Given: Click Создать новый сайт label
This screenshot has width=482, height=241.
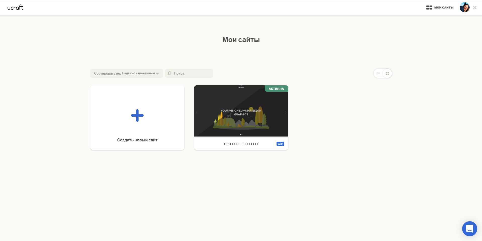Looking at the screenshot, I should [x=137, y=140].
